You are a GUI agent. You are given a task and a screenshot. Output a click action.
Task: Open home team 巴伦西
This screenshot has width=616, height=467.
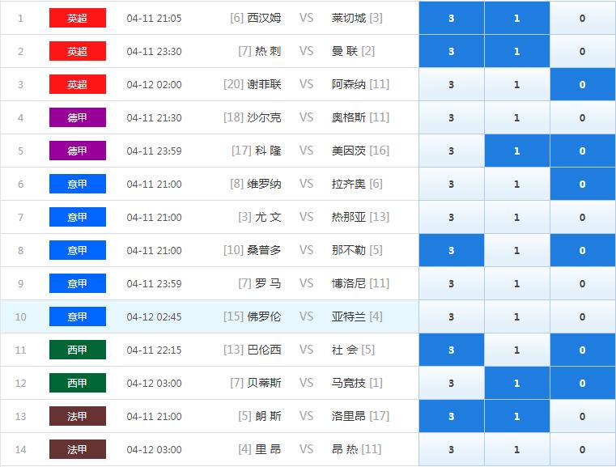pos(264,350)
